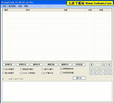Click the 最少化 minimize button
This screenshot has height=103, width=114.
(79, 78)
